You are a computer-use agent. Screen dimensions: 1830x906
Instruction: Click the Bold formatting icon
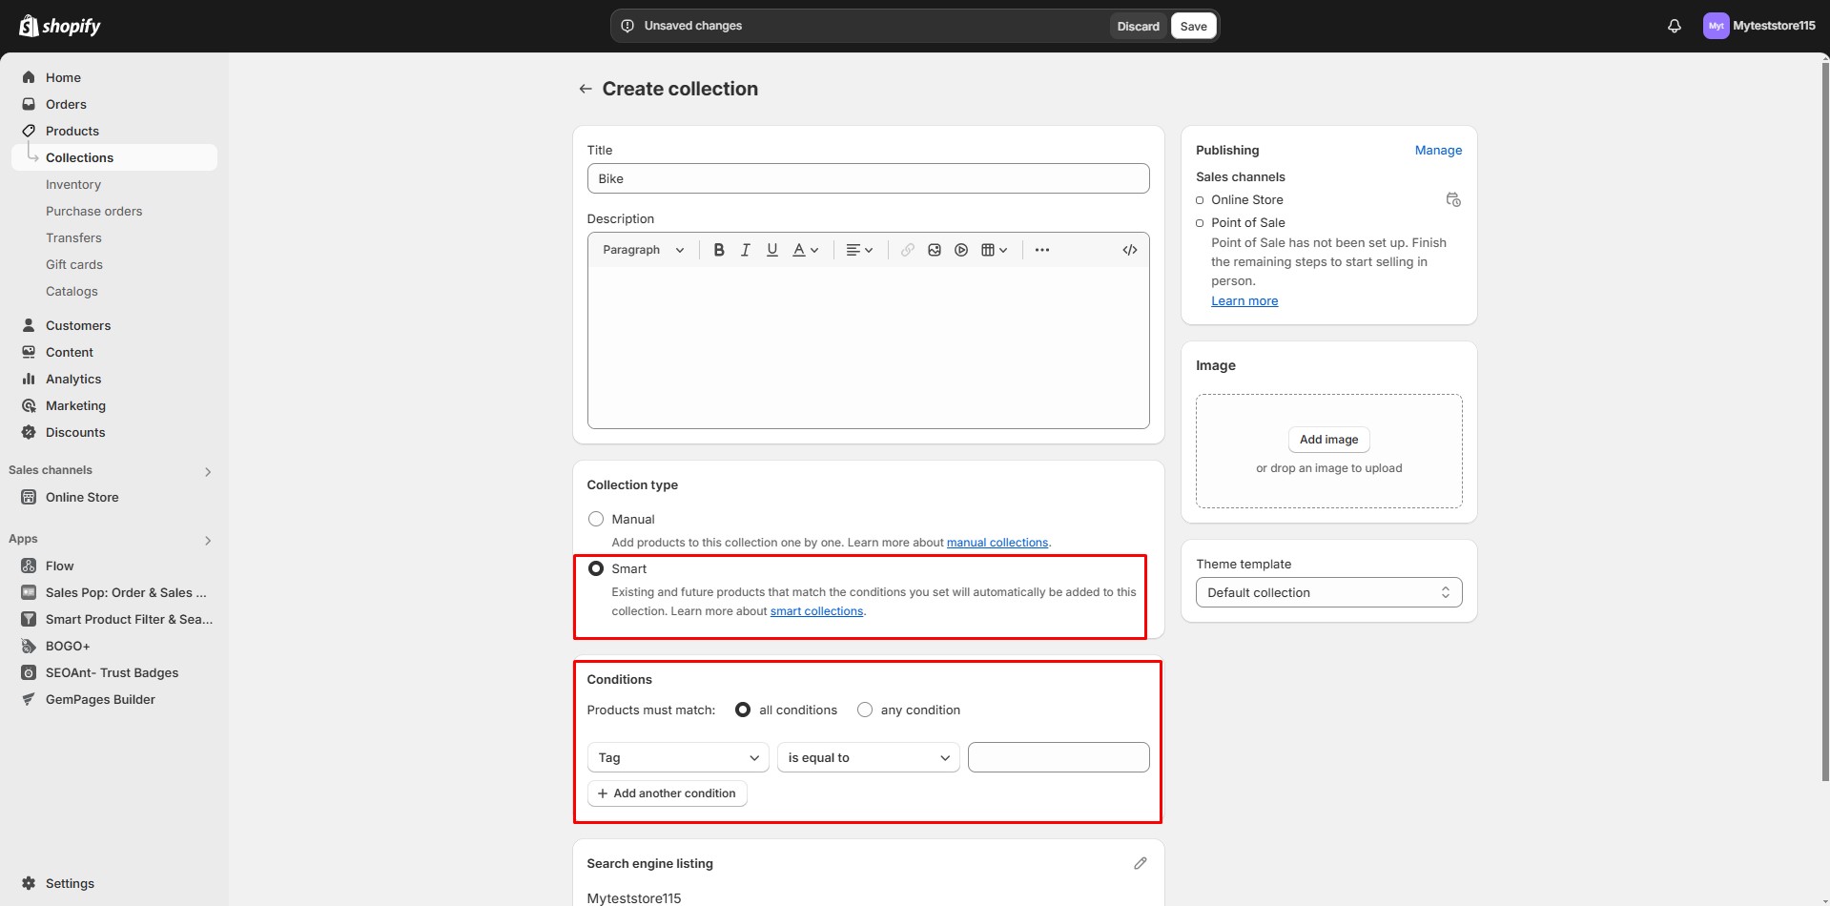(x=719, y=250)
